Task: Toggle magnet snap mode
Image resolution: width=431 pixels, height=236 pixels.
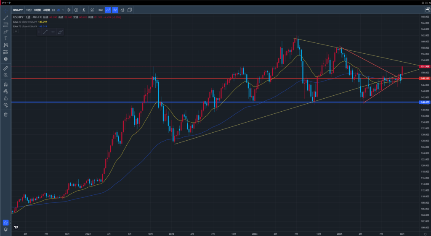Action: pyautogui.click(x=6, y=84)
